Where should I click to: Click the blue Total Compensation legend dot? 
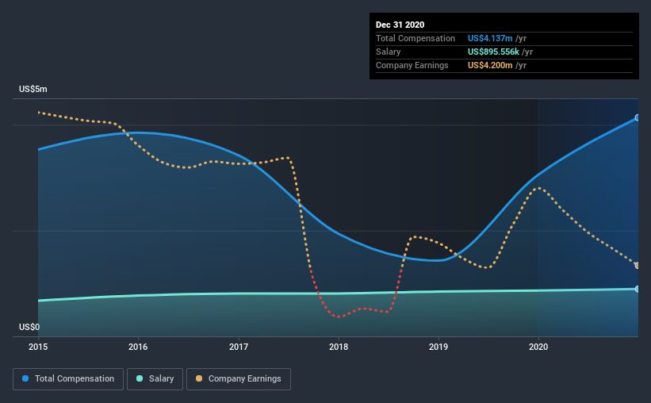click(25, 378)
